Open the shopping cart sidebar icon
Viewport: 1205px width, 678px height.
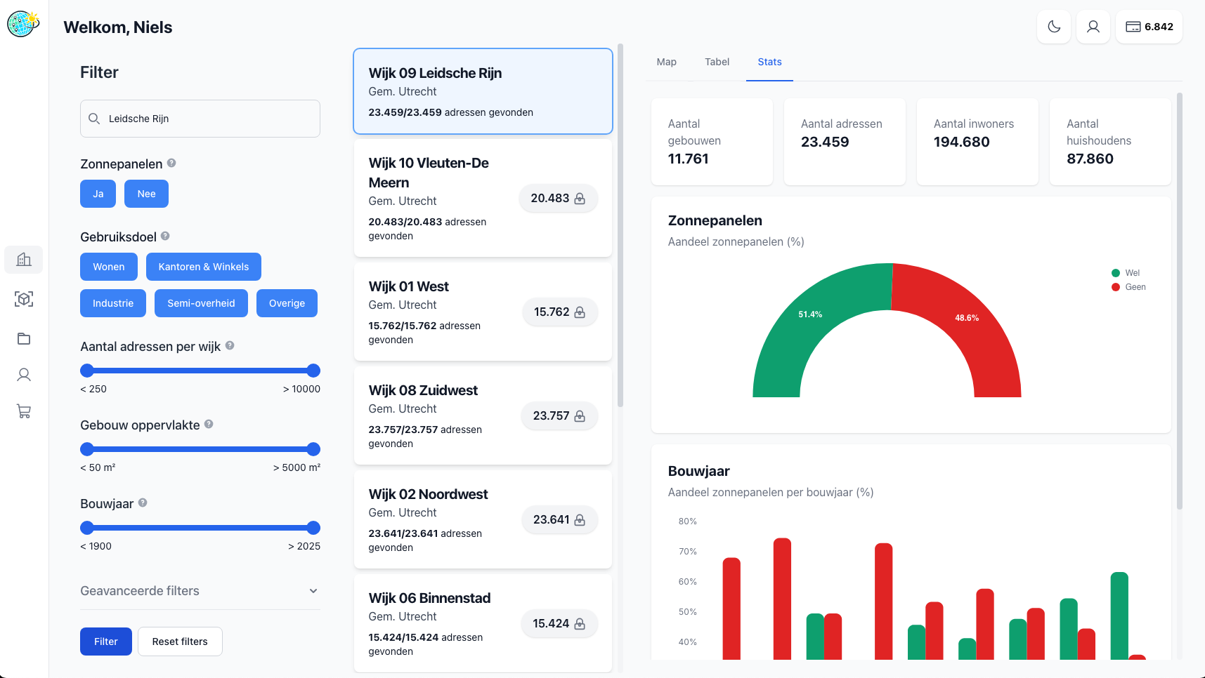(24, 411)
